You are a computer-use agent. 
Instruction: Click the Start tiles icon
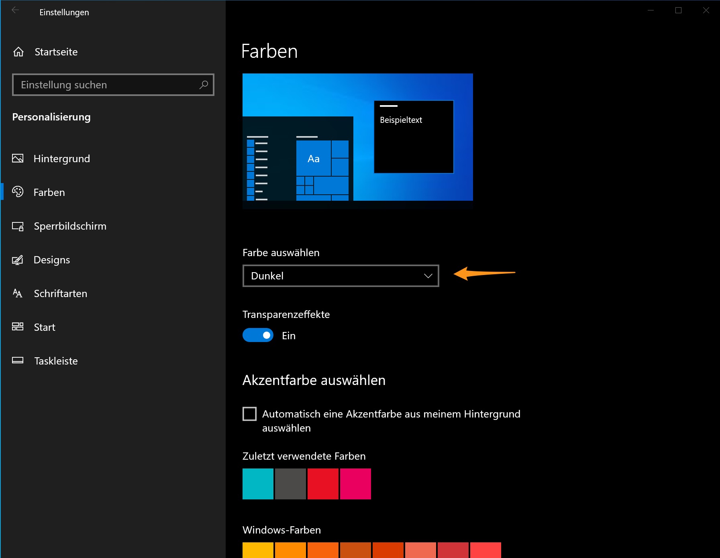click(x=18, y=327)
